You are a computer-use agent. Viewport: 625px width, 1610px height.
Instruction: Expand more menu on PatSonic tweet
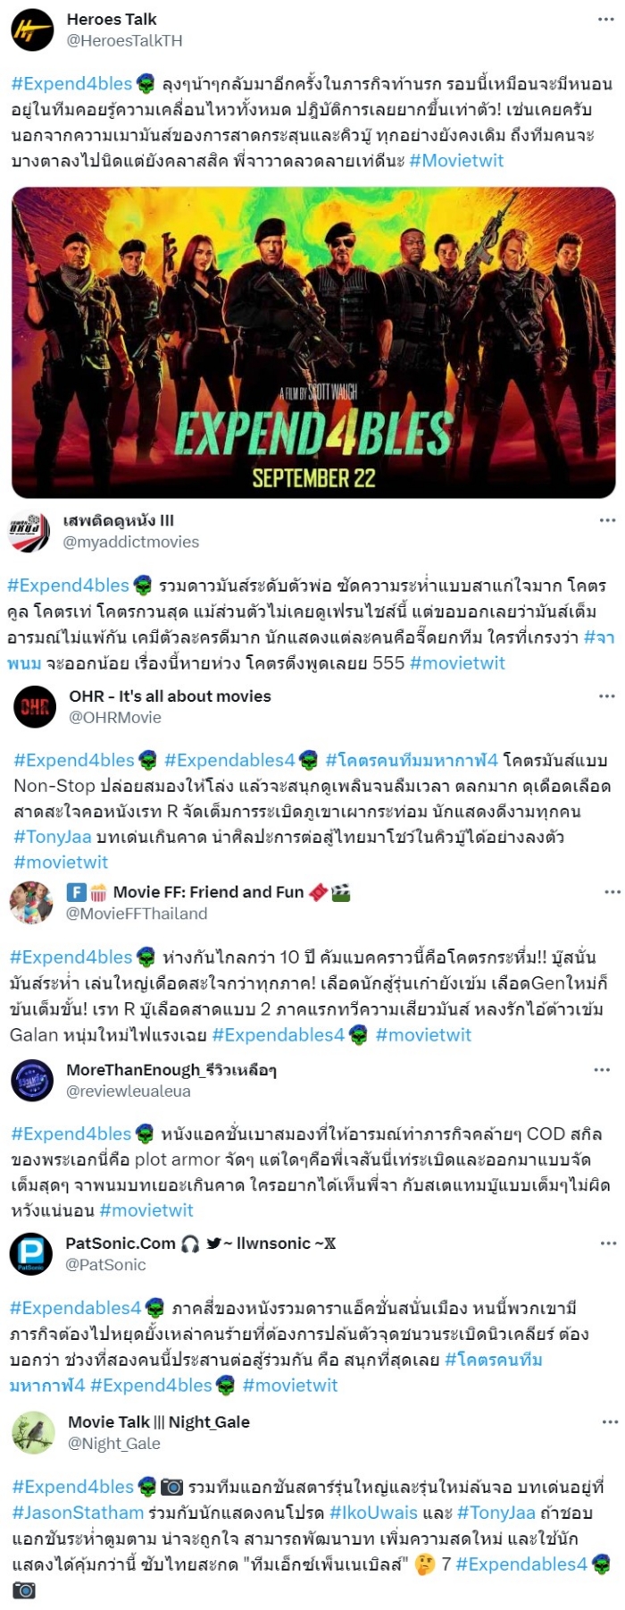608,1243
